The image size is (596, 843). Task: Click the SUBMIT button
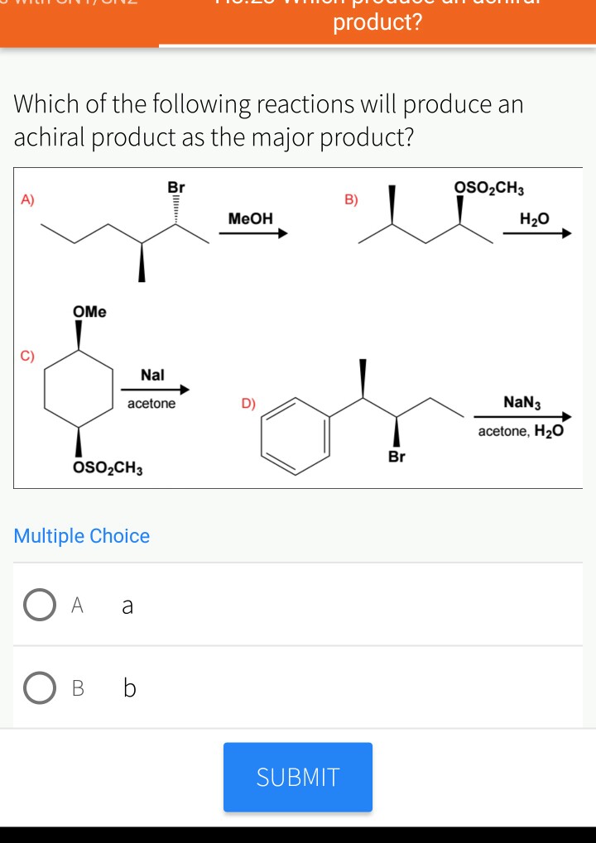[x=297, y=776]
